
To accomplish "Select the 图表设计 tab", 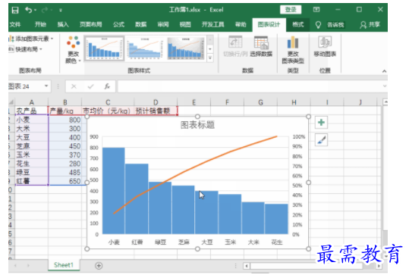I will pos(269,25).
